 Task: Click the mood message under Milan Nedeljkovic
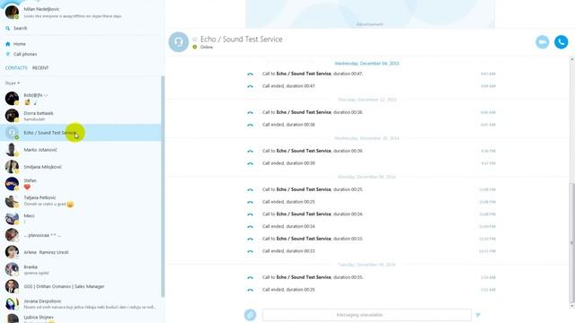pos(73,16)
